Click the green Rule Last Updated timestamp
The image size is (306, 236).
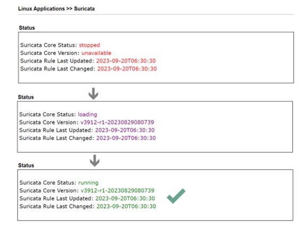tap(125, 198)
